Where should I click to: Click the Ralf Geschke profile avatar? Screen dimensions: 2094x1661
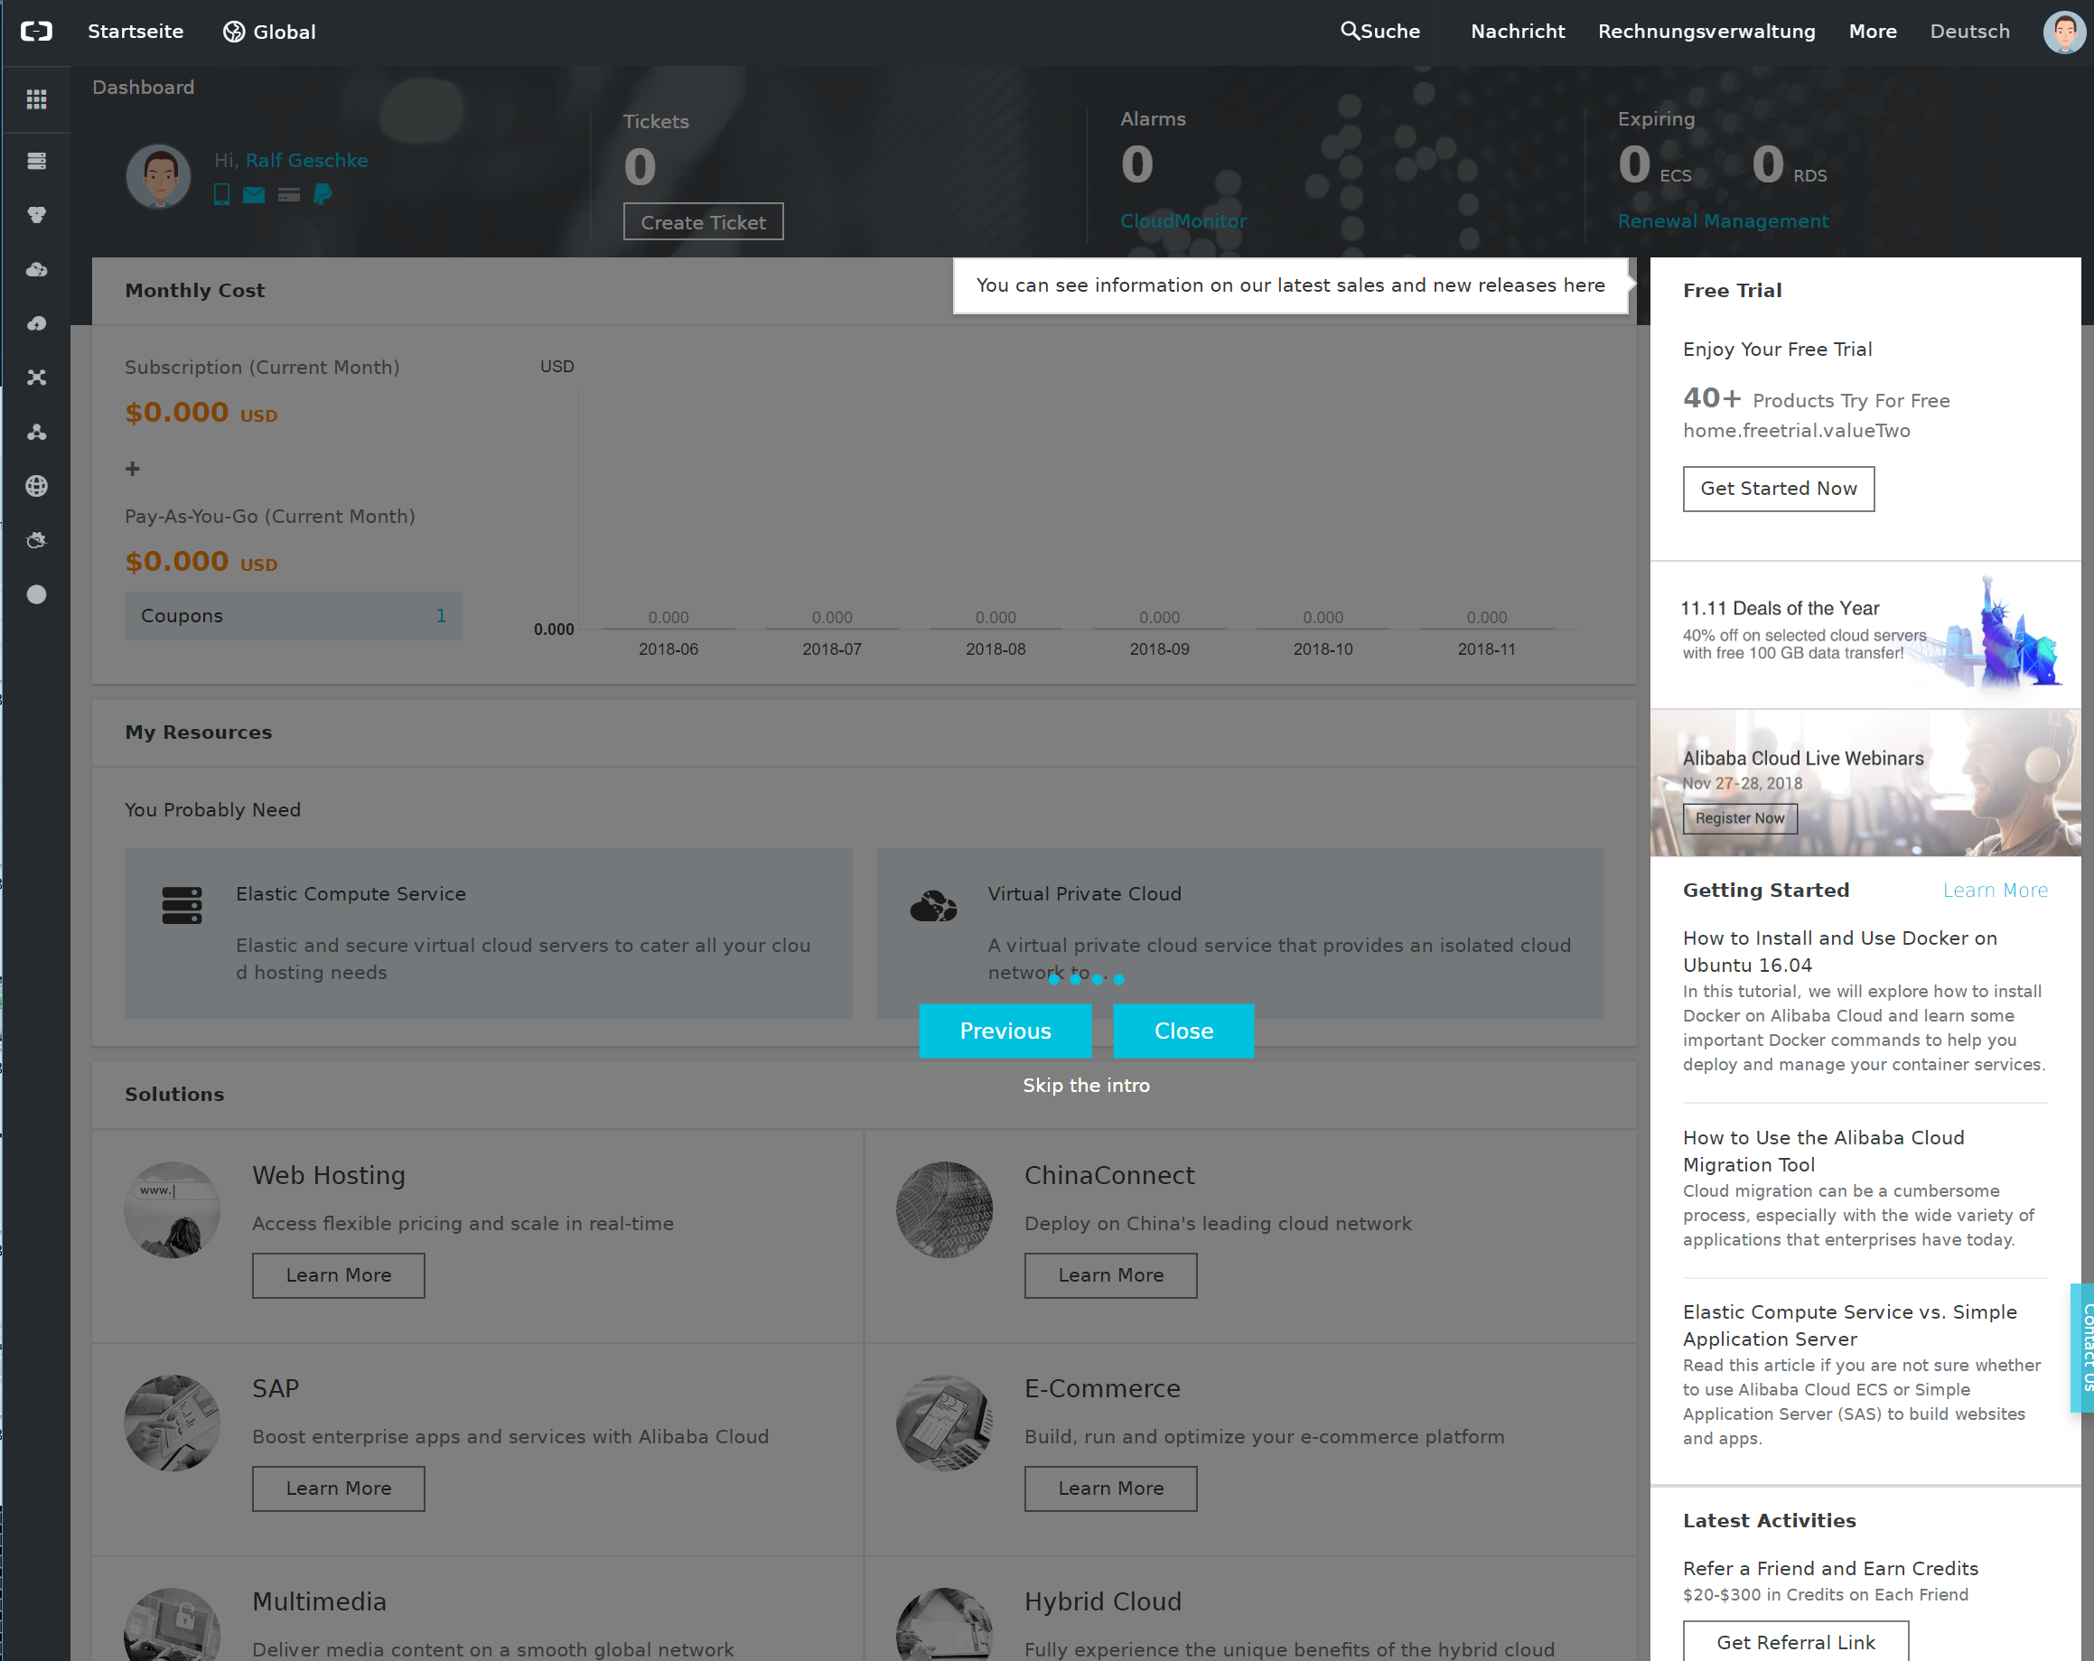click(158, 176)
